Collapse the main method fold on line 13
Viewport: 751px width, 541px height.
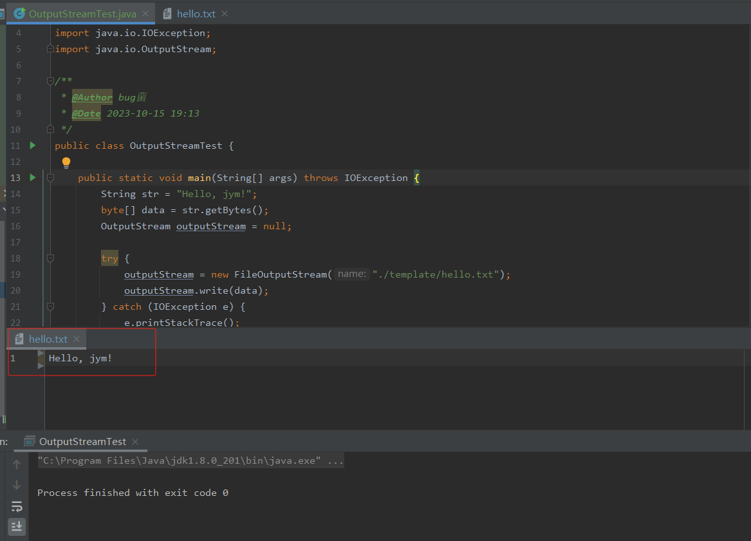click(x=50, y=178)
